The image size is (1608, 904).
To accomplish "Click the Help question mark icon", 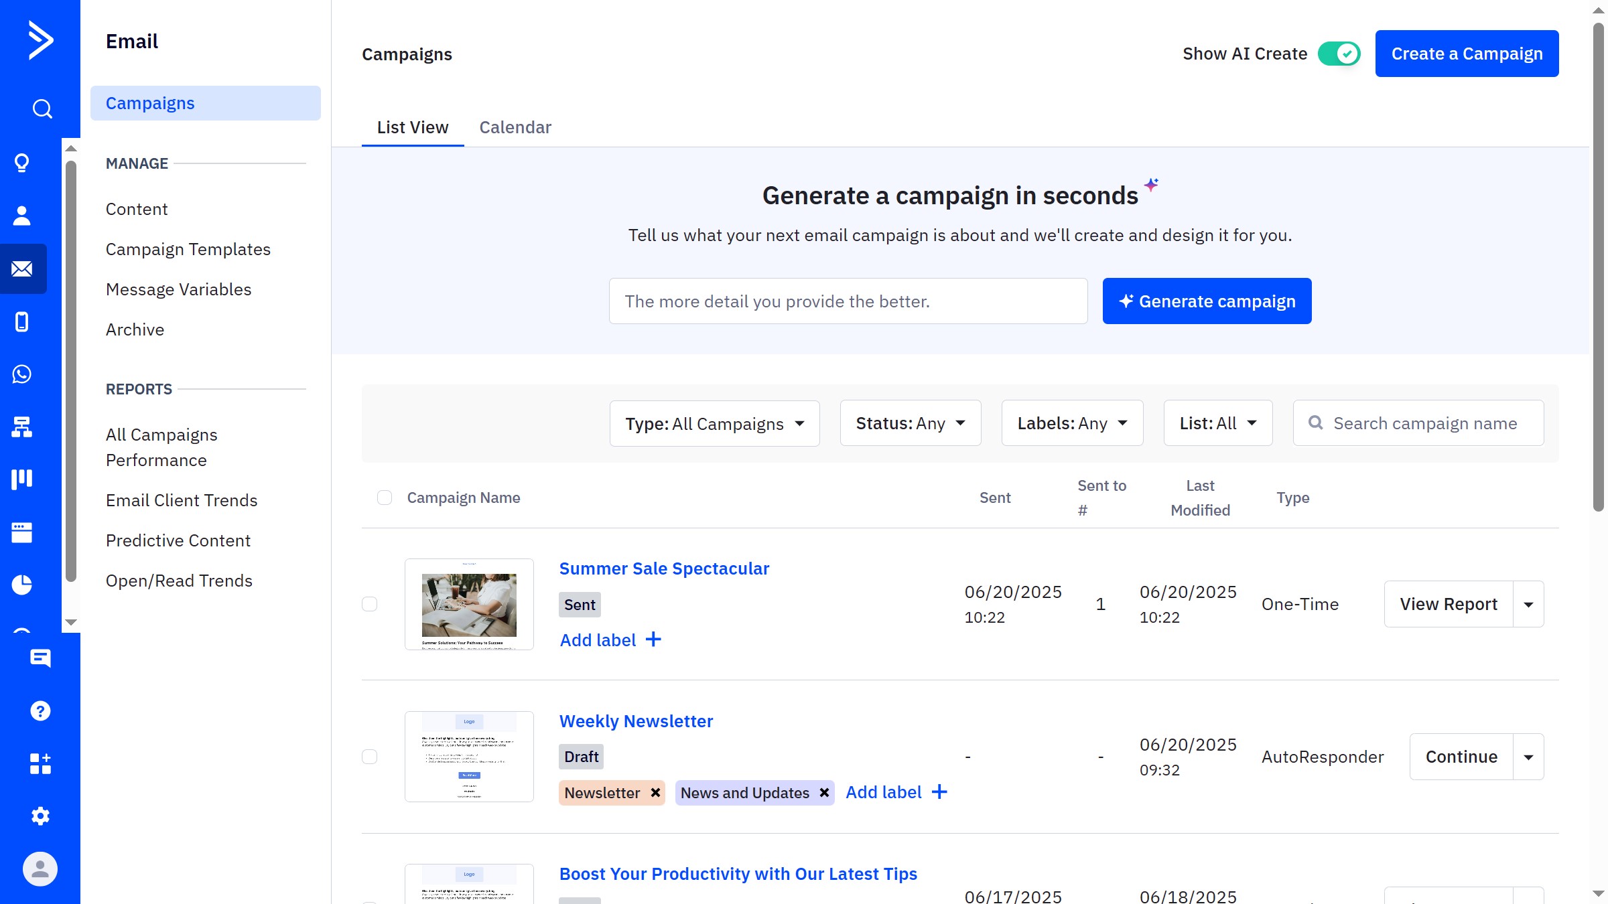I will coord(40,711).
